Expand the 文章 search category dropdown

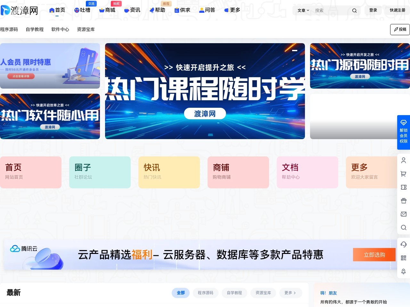pyautogui.click(x=302, y=10)
